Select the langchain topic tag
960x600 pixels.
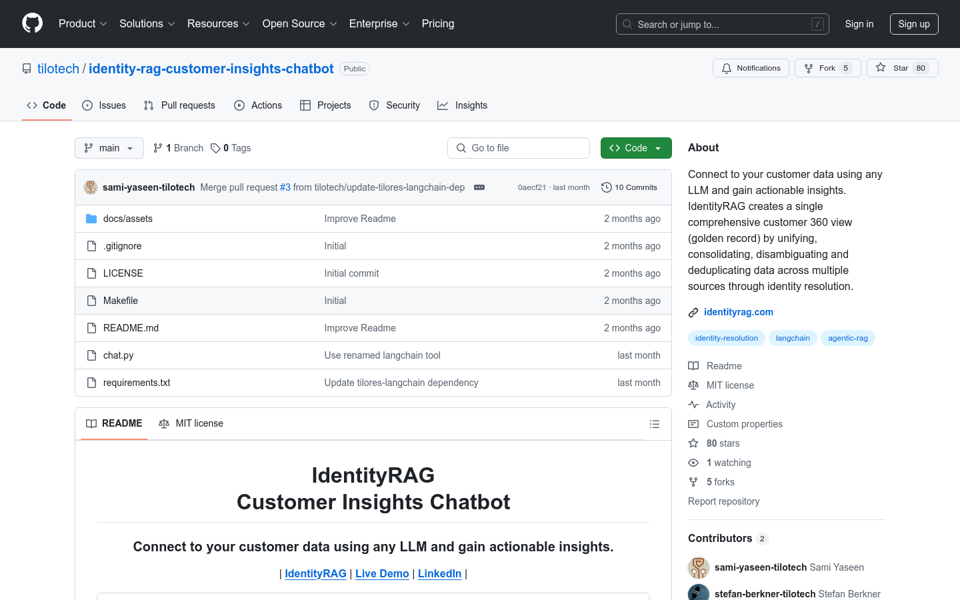click(x=793, y=338)
